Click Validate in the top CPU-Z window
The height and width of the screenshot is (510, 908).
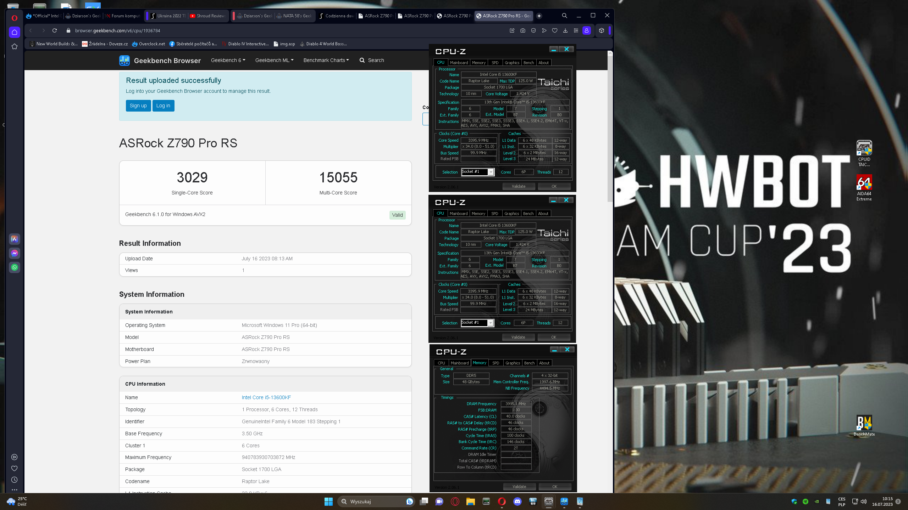519,186
